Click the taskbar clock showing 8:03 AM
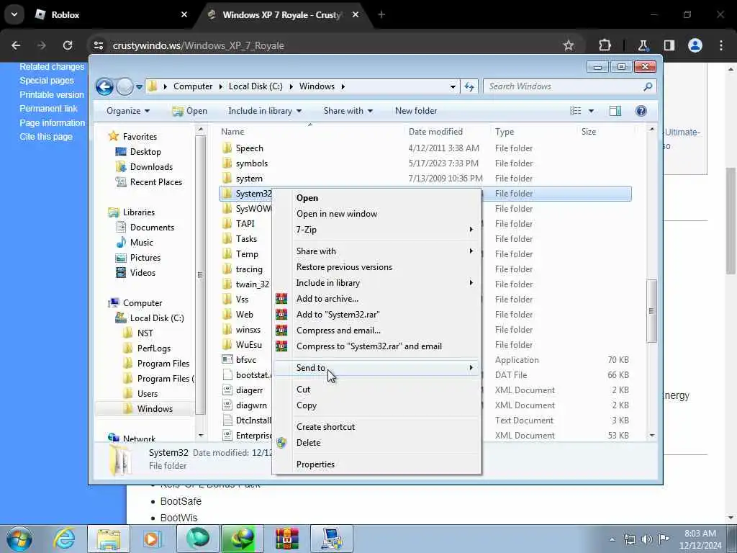Viewport: 737px width, 553px height. coord(700,539)
